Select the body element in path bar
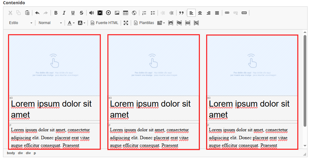This screenshot has height=159, width=310. (11, 153)
